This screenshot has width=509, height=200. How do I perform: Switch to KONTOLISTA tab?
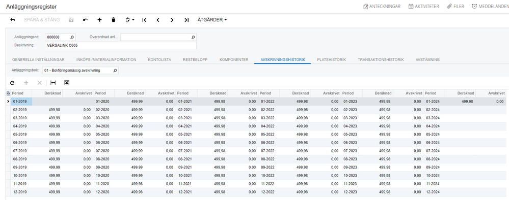click(159, 60)
